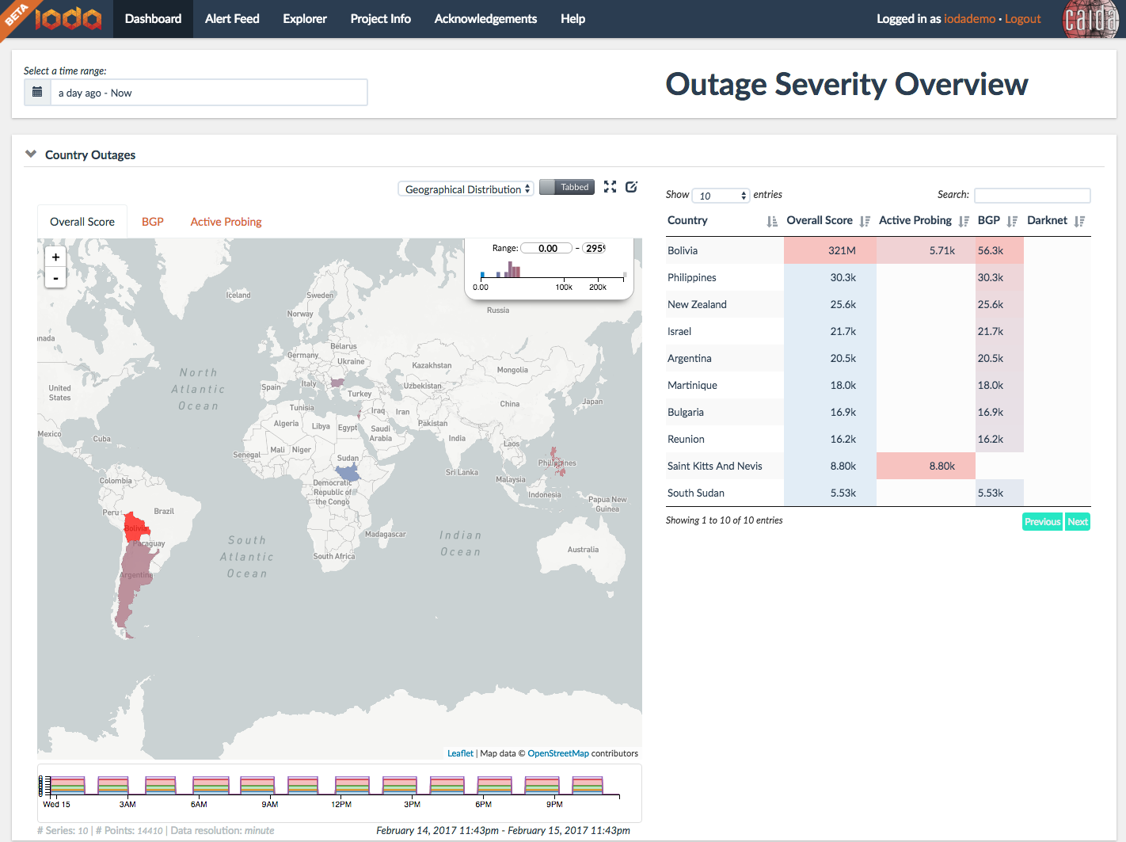Open the Show entries count dropdown
The width and height of the screenshot is (1126, 842).
pos(721,196)
